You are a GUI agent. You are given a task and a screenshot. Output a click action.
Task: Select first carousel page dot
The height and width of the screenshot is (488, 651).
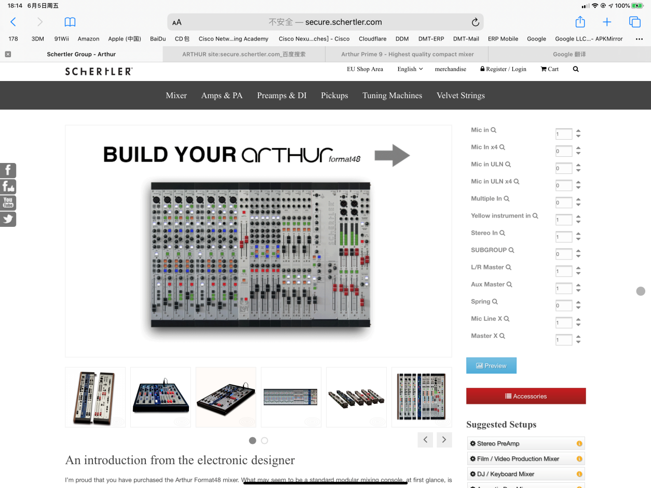[x=252, y=441]
